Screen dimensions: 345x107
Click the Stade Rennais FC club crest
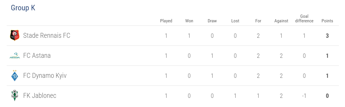pos(15,35)
